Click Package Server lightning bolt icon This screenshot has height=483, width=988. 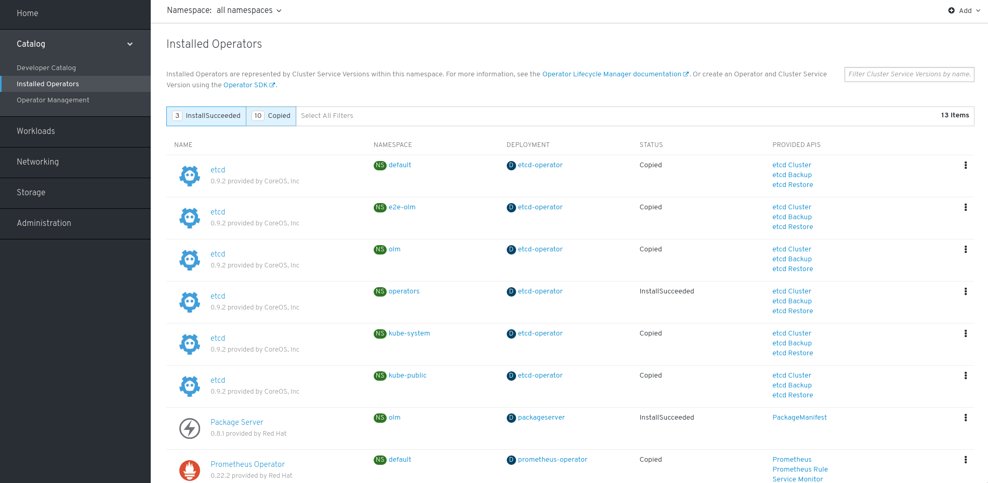tap(190, 428)
